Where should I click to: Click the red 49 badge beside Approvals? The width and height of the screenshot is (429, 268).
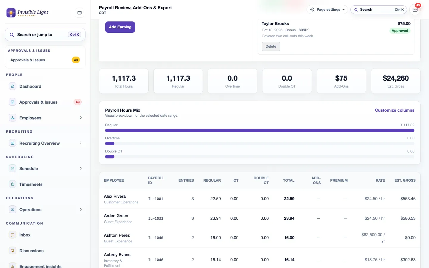[x=77, y=102]
